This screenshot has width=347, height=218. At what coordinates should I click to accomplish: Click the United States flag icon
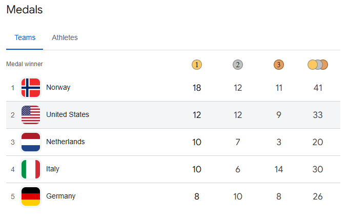click(x=31, y=115)
